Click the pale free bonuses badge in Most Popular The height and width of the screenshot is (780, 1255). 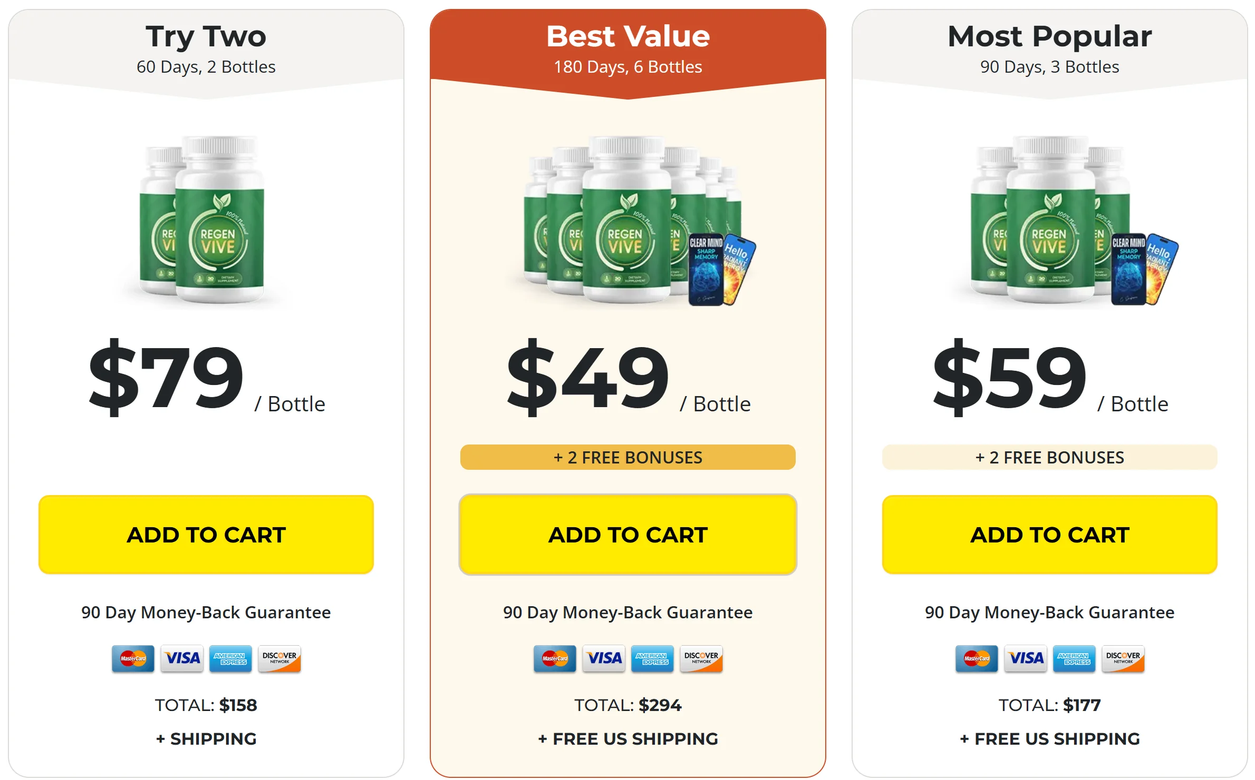click(1050, 457)
